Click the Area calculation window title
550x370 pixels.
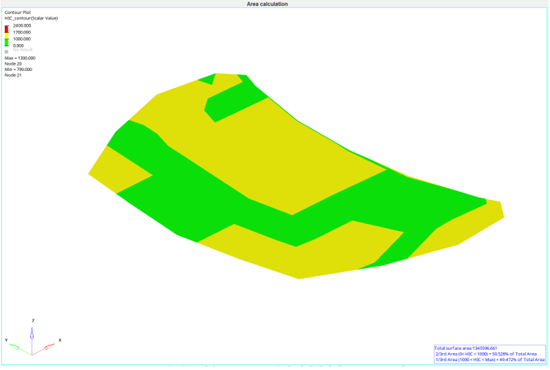(267, 4)
